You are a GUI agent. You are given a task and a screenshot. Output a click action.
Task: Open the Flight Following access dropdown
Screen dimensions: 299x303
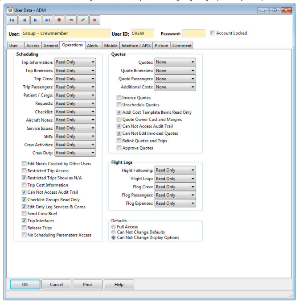click(x=175, y=170)
